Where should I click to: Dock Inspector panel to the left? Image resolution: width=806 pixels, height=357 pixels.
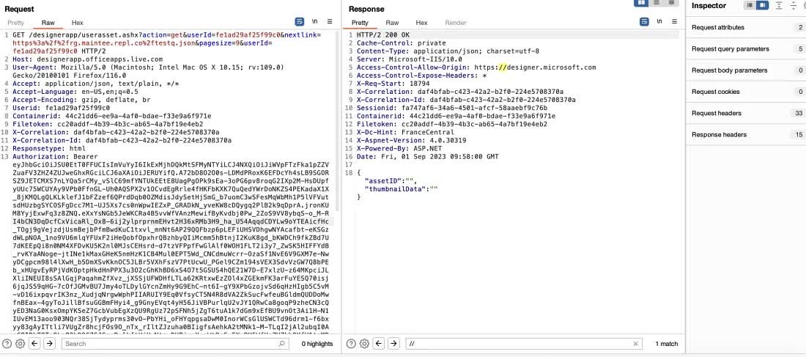[x=750, y=5]
